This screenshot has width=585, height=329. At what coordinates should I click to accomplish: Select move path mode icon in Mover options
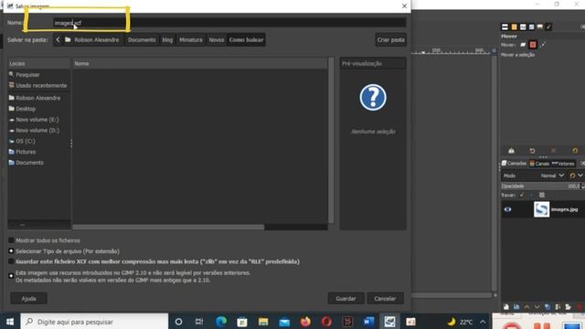(x=543, y=45)
